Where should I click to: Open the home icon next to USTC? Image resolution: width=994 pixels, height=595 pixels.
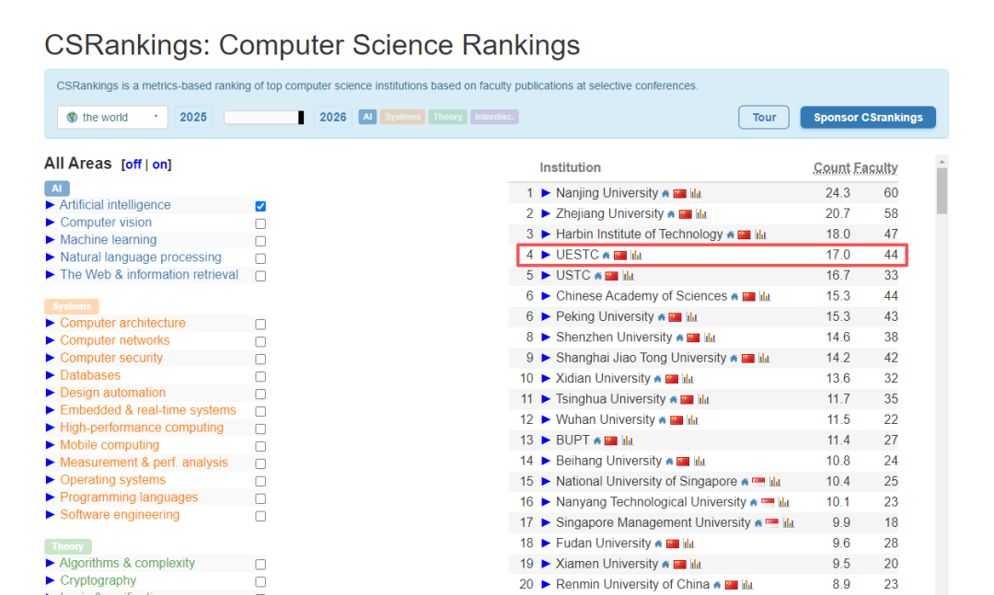(598, 276)
